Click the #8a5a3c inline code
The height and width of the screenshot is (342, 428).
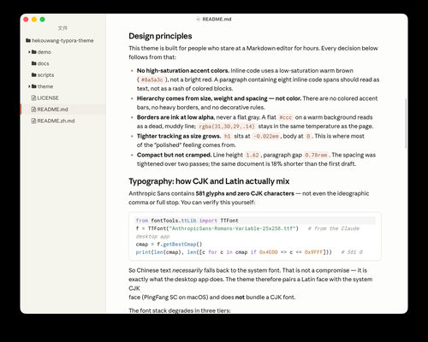click(152, 80)
